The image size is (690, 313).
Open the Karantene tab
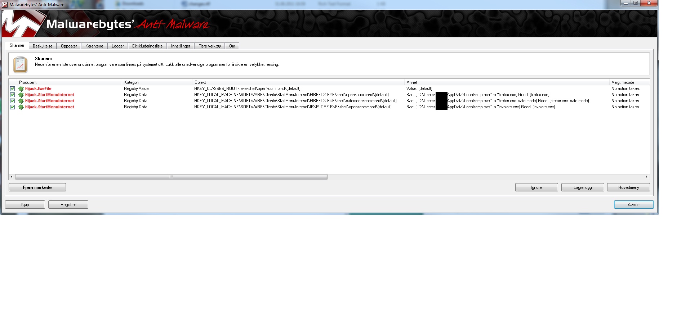click(94, 46)
